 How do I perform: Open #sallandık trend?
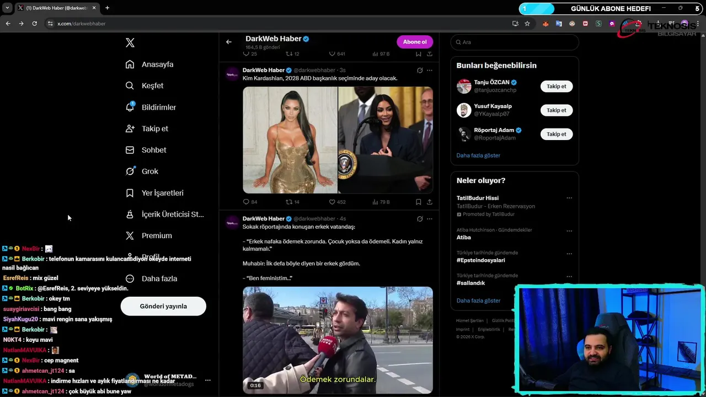click(x=470, y=283)
